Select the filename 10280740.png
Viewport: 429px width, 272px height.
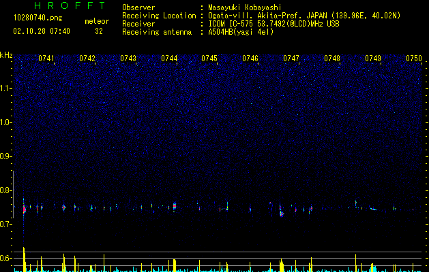point(38,18)
